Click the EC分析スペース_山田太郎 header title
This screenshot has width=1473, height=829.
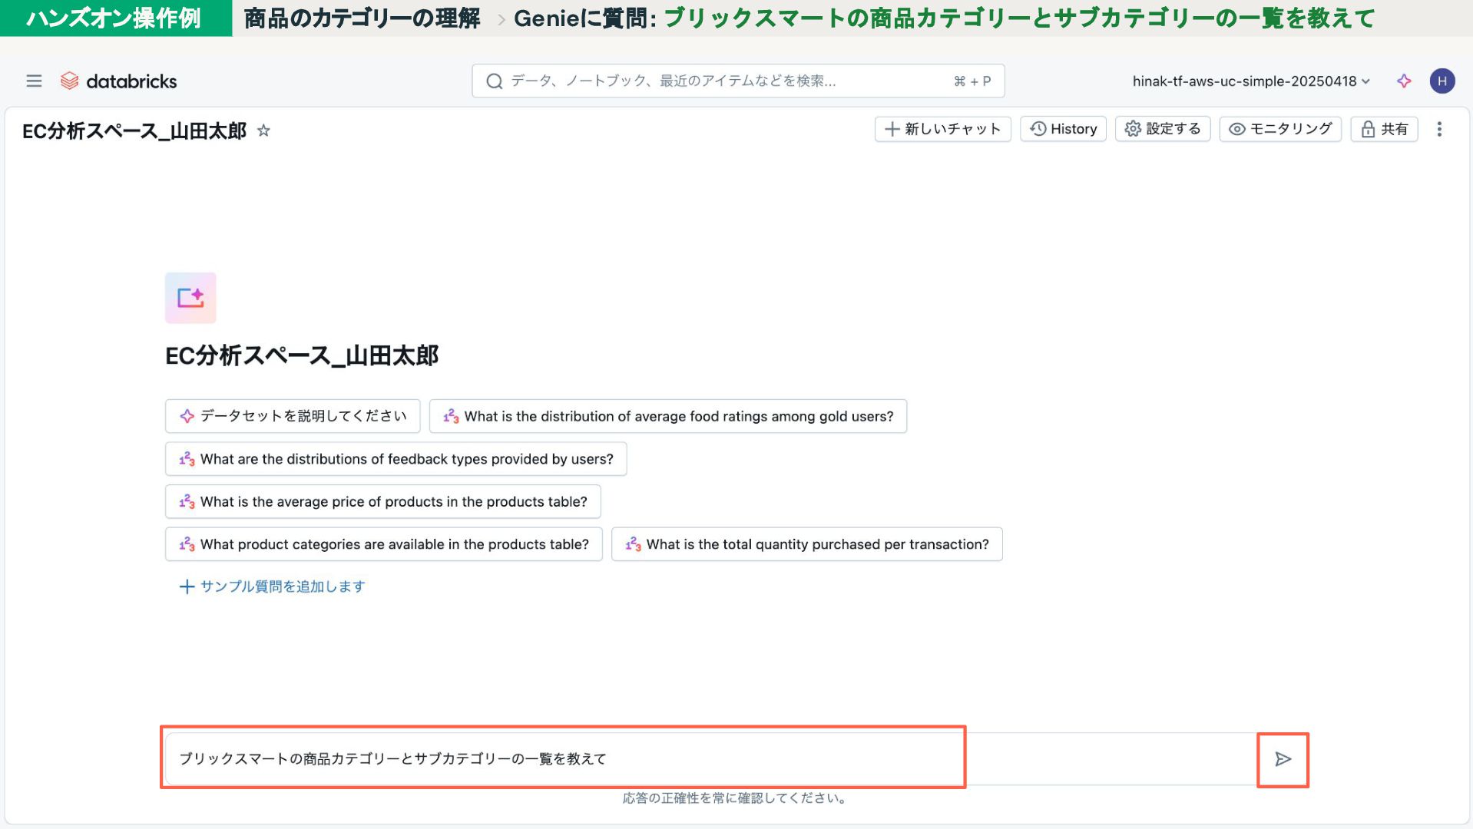tap(134, 130)
